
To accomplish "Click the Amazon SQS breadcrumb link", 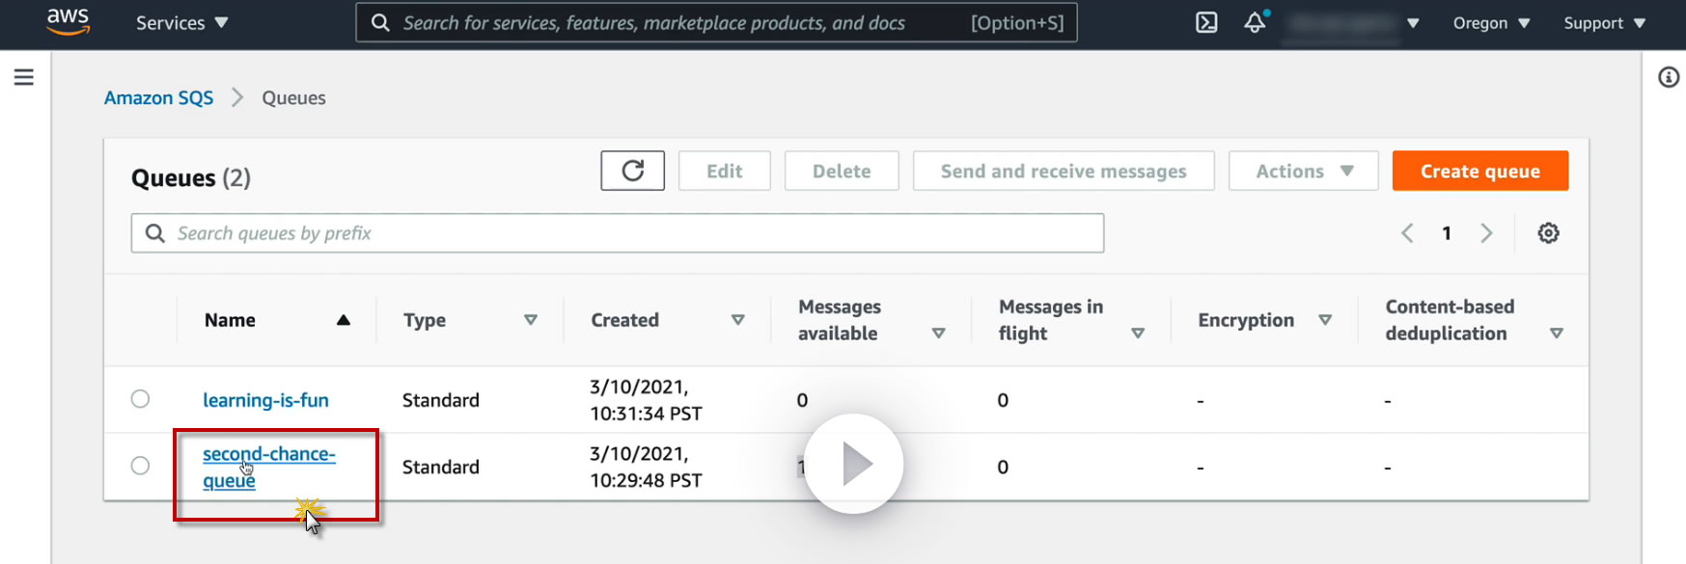I will click(x=158, y=97).
